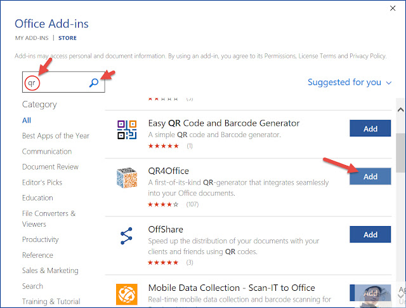This screenshot has height=308, width=406.
Task: Select the Communication category
Action: point(47,151)
